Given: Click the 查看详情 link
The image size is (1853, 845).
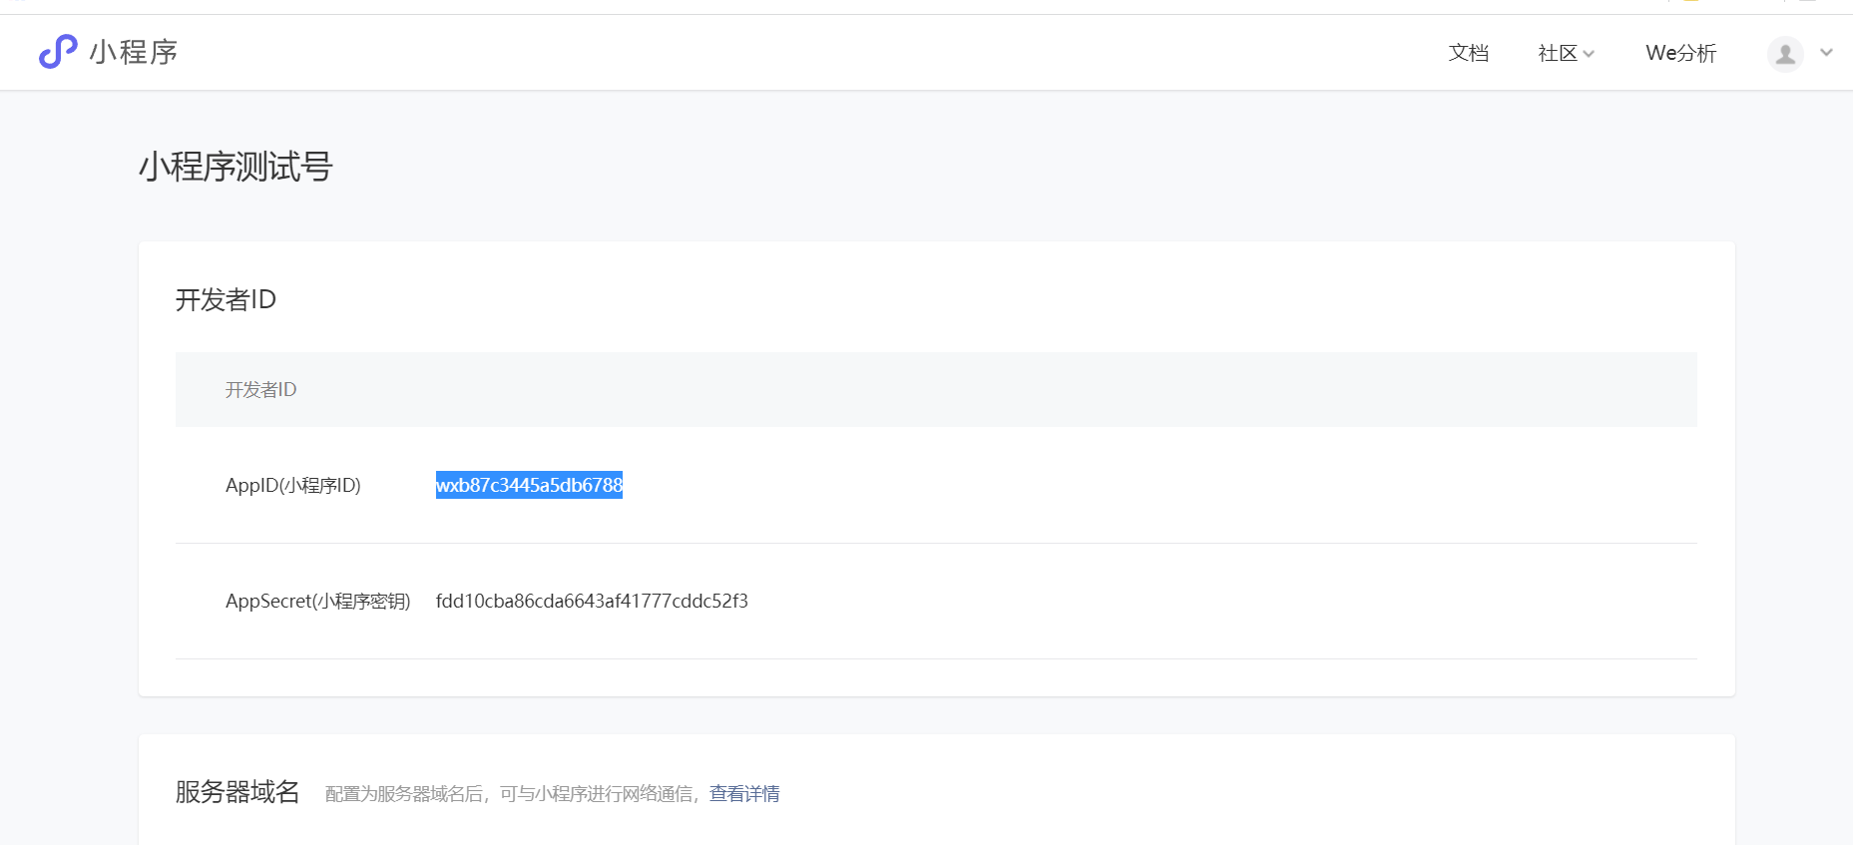Looking at the screenshot, I should (x=744, y=794).
